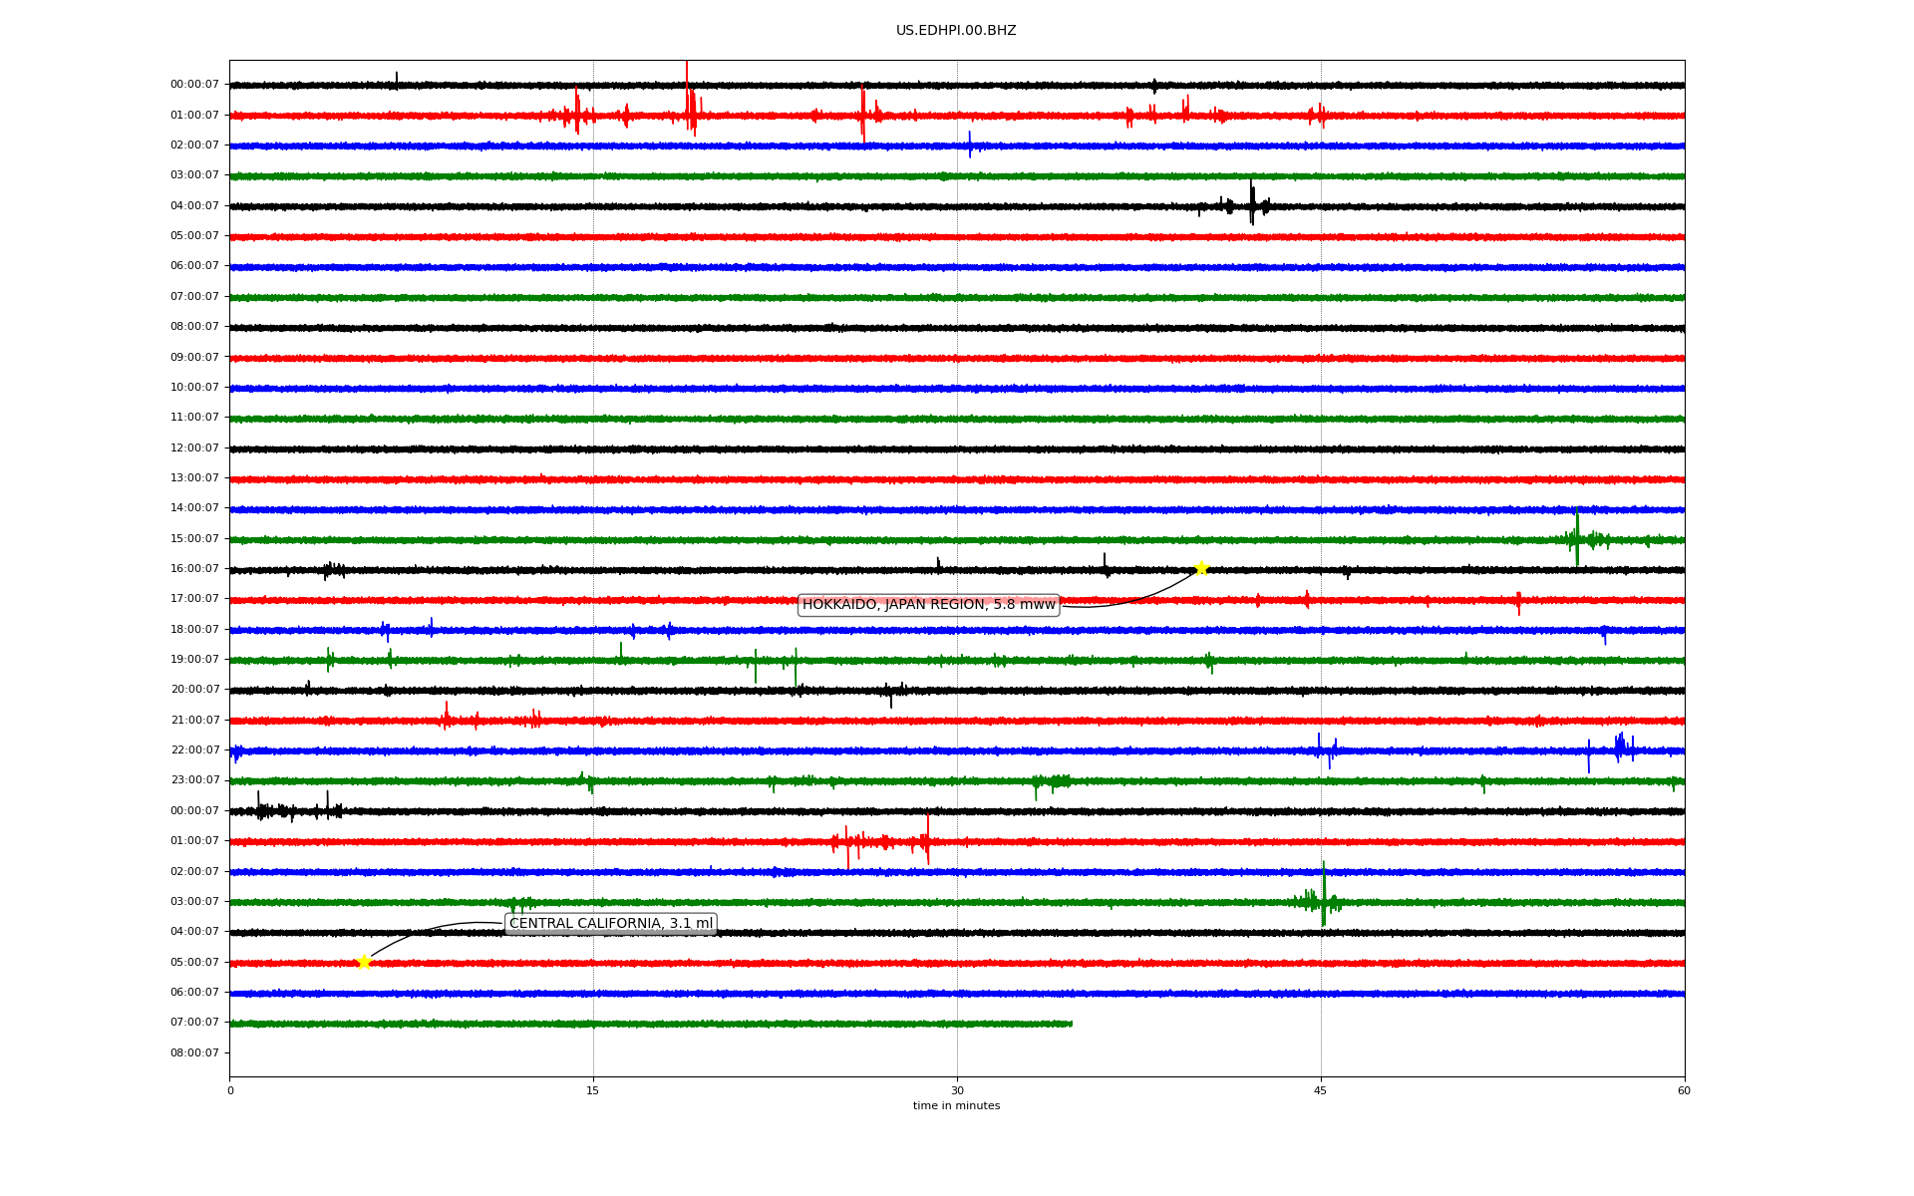Click the CENTRAL CALIFORNIA 3.1 ml label

pyautogui.click(x=611, y=924)
